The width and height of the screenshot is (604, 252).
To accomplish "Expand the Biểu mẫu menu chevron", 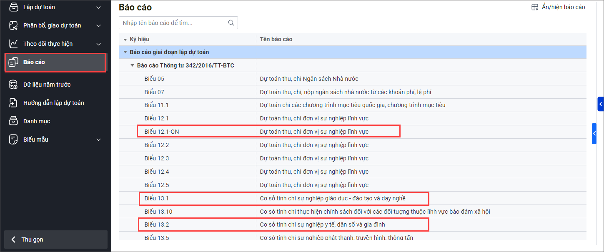I will tap(99, 140).
